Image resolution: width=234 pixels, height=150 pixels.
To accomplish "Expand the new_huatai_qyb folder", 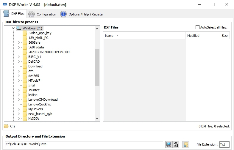I will (19, 114).
